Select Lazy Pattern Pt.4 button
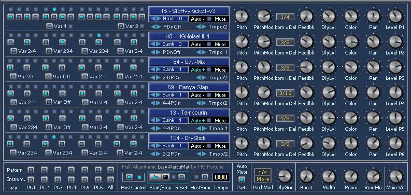The image size is (411, 195). tap(71, 170)
